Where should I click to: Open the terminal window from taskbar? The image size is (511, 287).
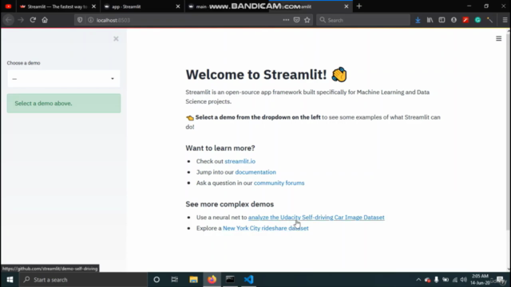click(x=230, y=280)
